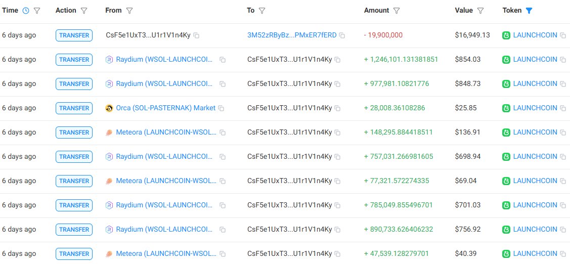The width and height of the screenshot is (570, 264).
Task: Select the amount + 1,246,101.131381851
Action: coord(401,59)
